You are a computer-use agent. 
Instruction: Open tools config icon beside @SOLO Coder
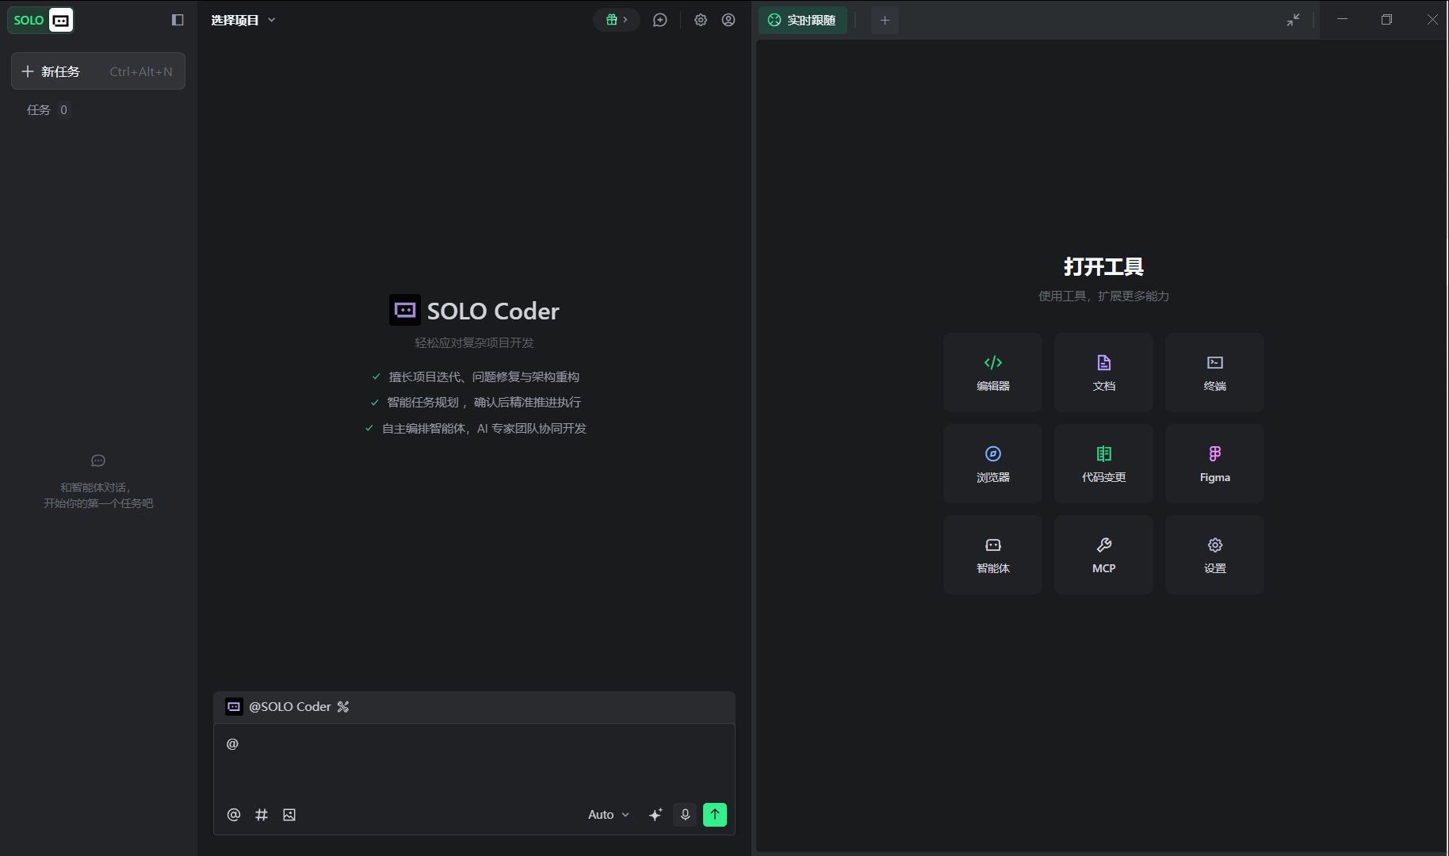coord(343,707)
